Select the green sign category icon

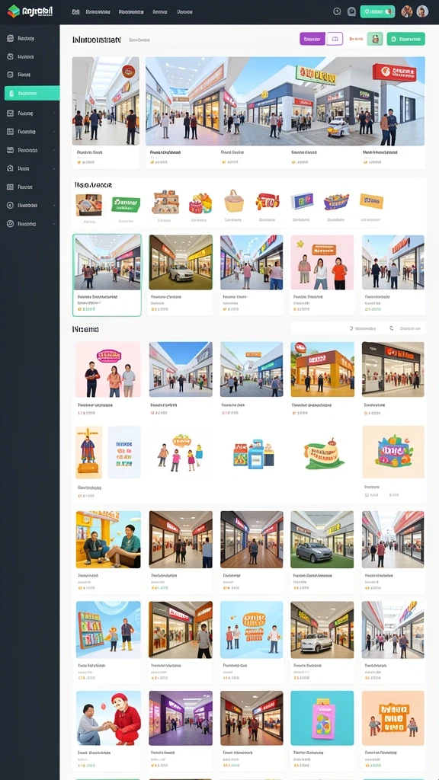pos(126,203)
